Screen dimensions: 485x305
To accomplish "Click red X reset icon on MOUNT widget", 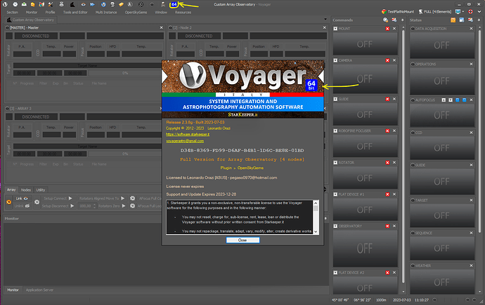I will coord(387,29).
